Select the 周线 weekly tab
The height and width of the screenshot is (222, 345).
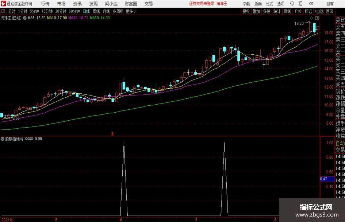click(96, 11)
